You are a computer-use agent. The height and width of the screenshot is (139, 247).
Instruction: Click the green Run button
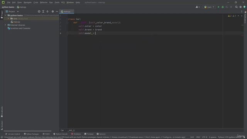(218, 7)
